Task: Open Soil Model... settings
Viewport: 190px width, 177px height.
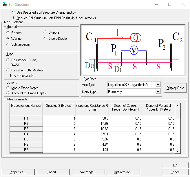Action: coord(88,172)
